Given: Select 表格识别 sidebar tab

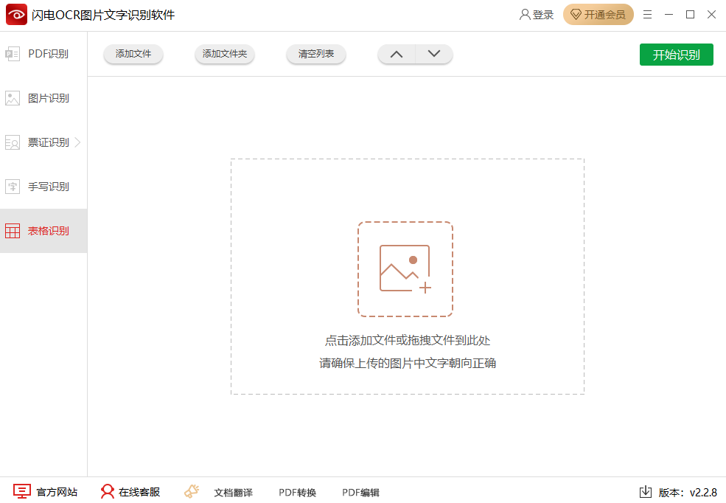Looking at the screenshot, I should click(43, 231).
